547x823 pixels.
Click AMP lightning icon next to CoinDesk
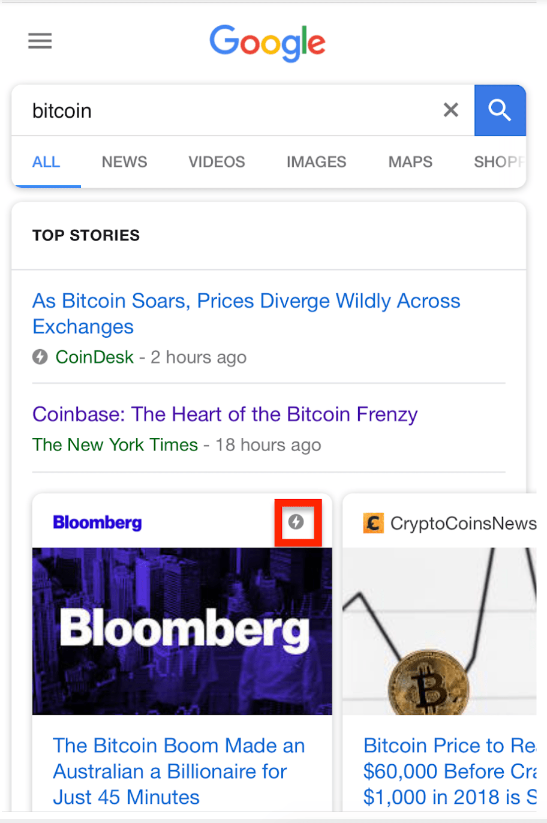click(x=40, y=358)
